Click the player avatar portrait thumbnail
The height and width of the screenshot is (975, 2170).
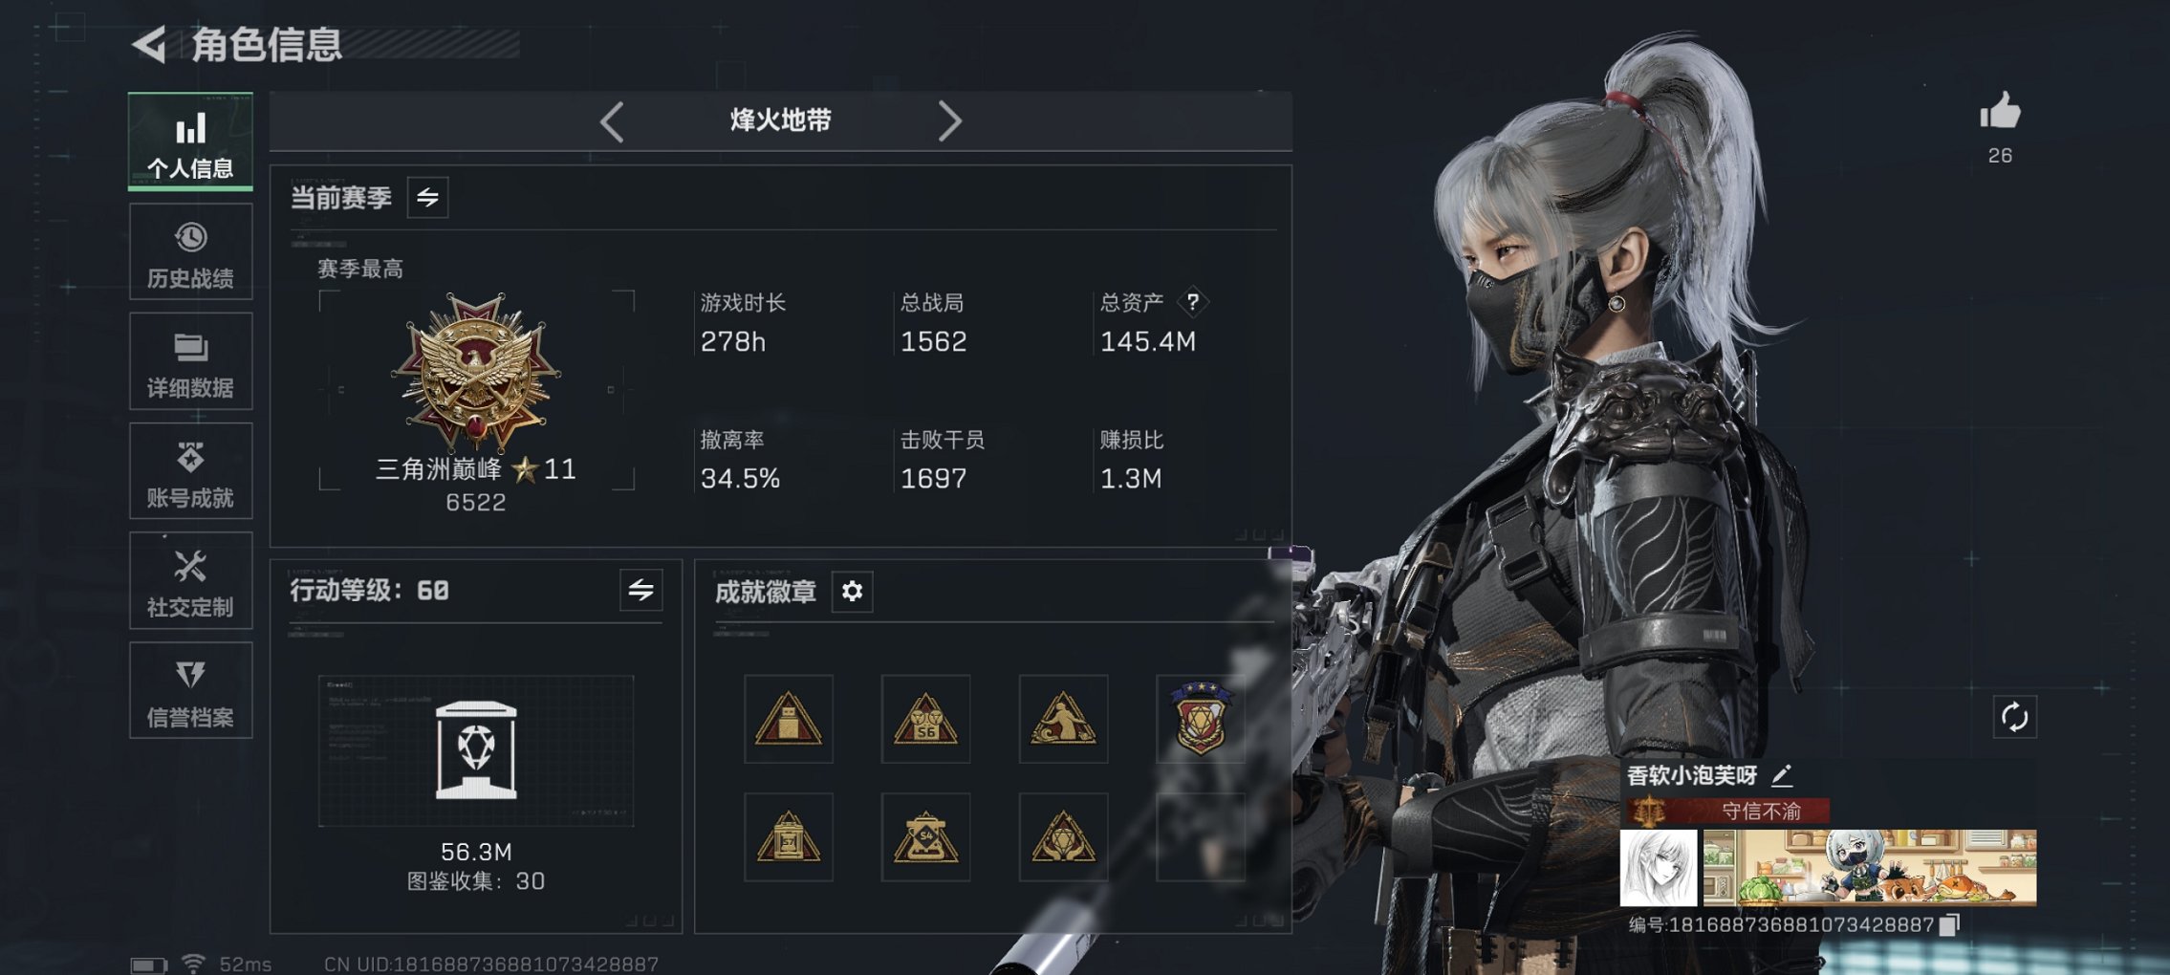pyautogui.click(x=1659, y=867)
